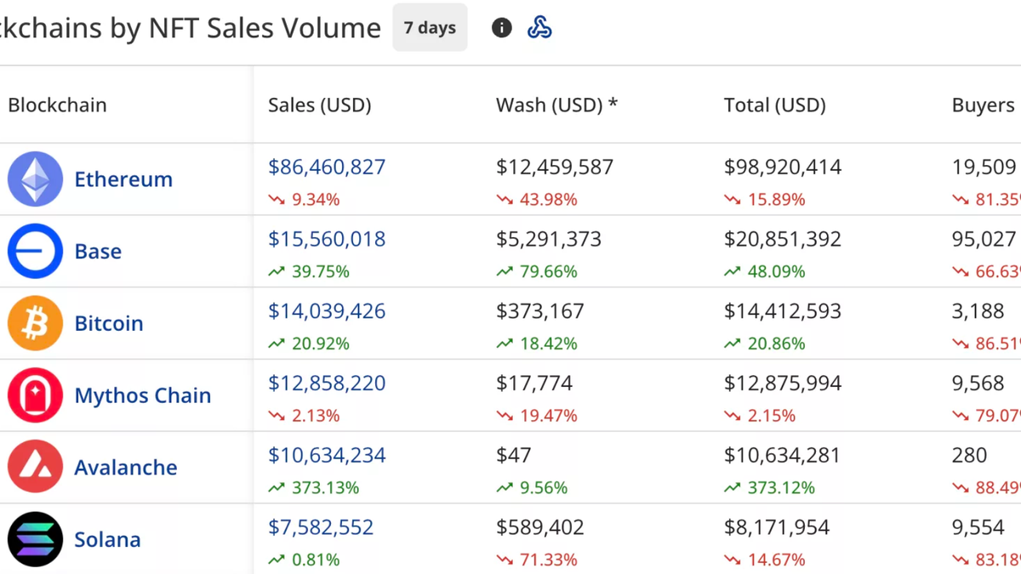
Task: Select Avalanche wash value $47
Action: point(514,455)
